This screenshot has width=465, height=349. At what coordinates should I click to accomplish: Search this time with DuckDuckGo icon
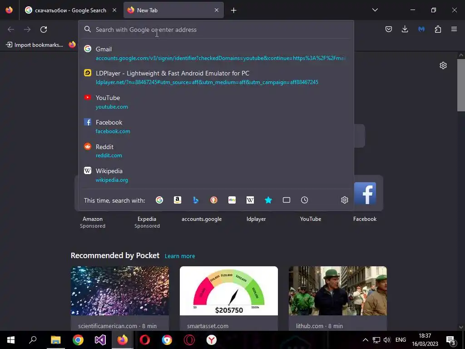(214, 200)
